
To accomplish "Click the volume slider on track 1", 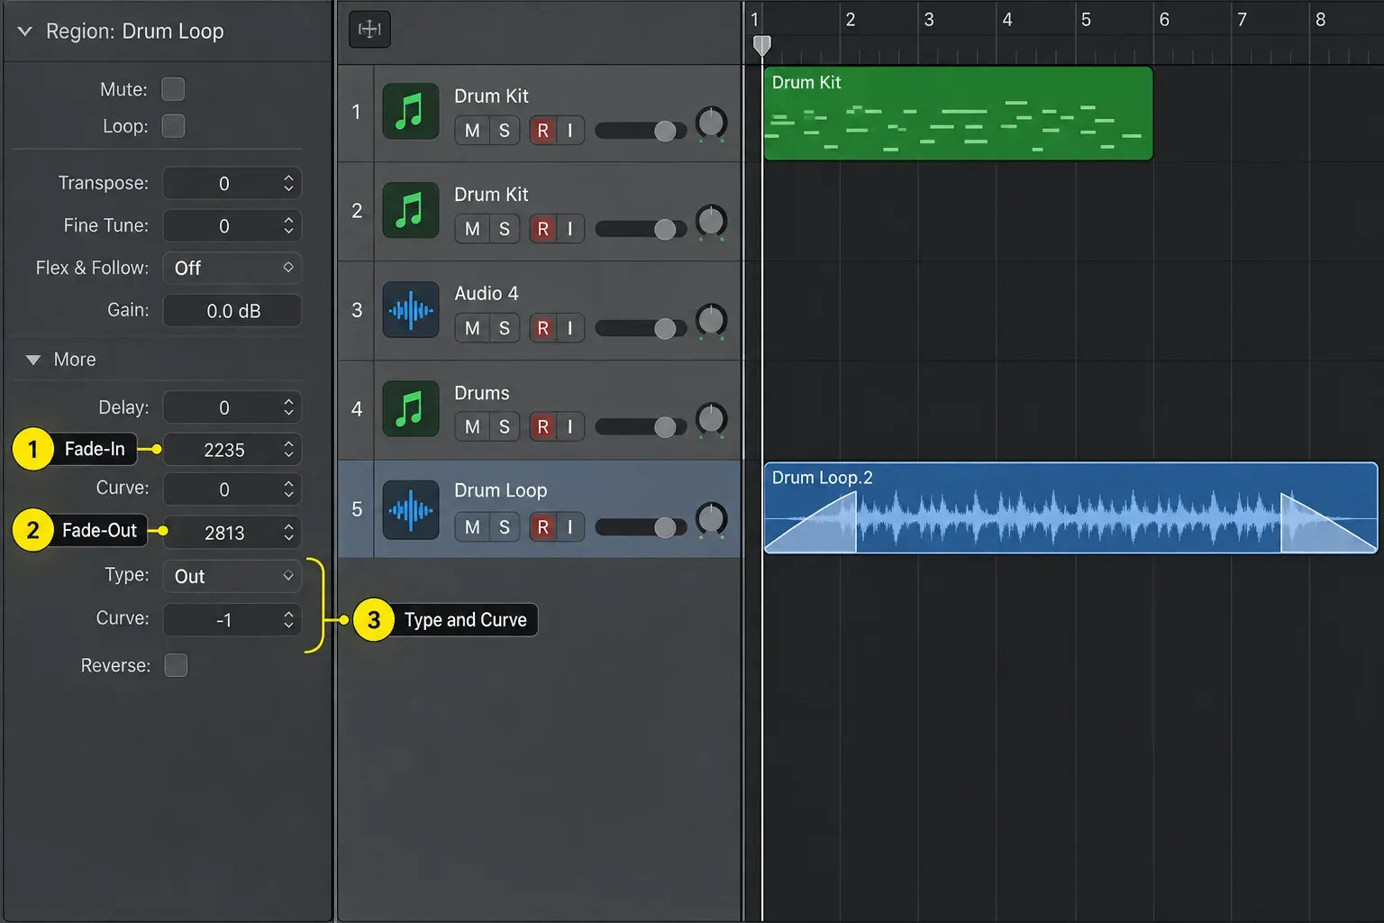I will tap(641, 131).
